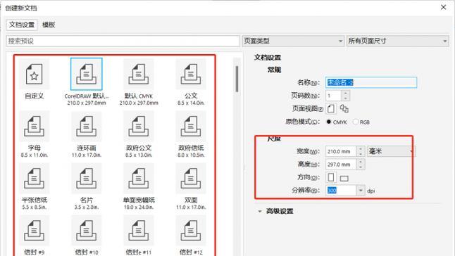Click the 宽度 210.0 mm field
455x256 pixels.
[341, 151]
